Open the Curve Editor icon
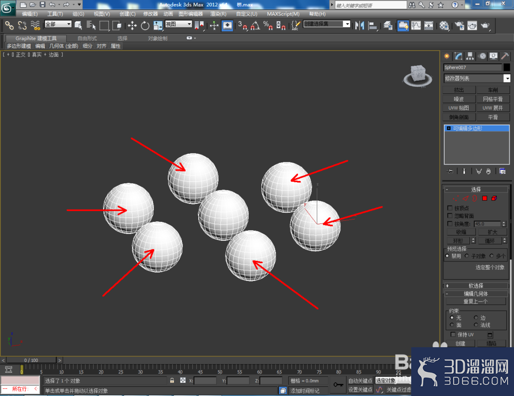514x396 pixels. 416,25
